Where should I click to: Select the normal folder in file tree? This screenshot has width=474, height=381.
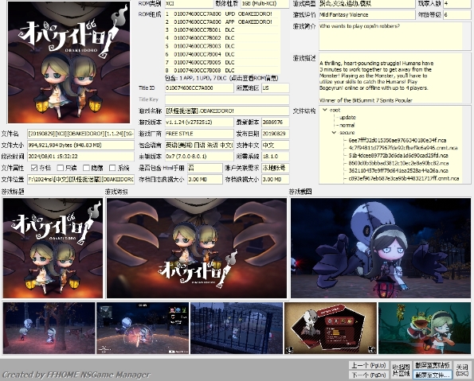pyautogui.click(x=347, y=125)
